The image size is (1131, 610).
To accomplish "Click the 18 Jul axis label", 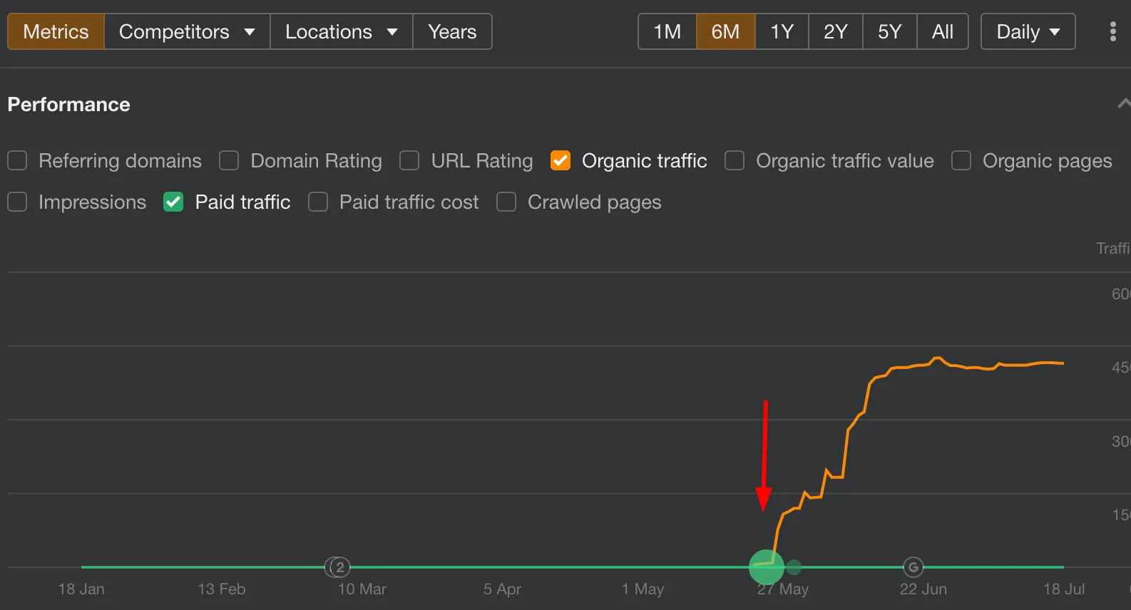I will point(1063,589).
